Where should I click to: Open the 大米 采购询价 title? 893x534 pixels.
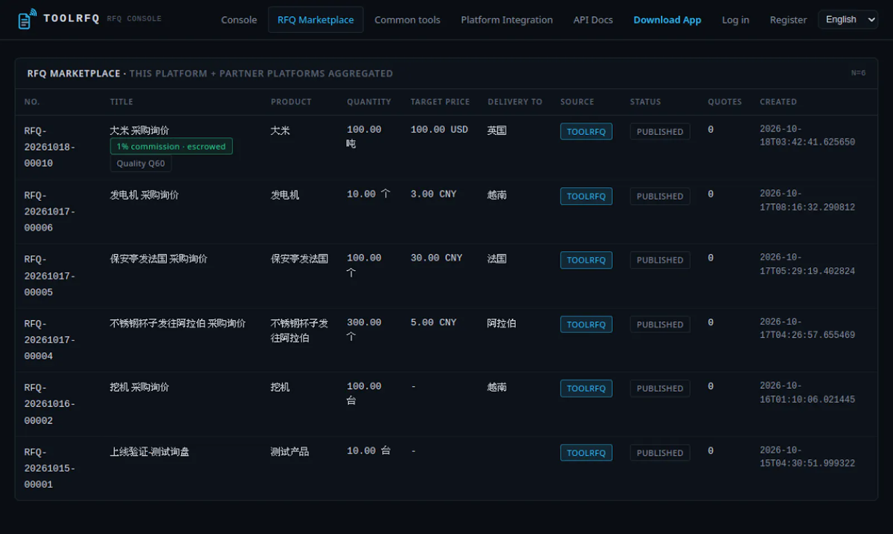coord(140,131)
